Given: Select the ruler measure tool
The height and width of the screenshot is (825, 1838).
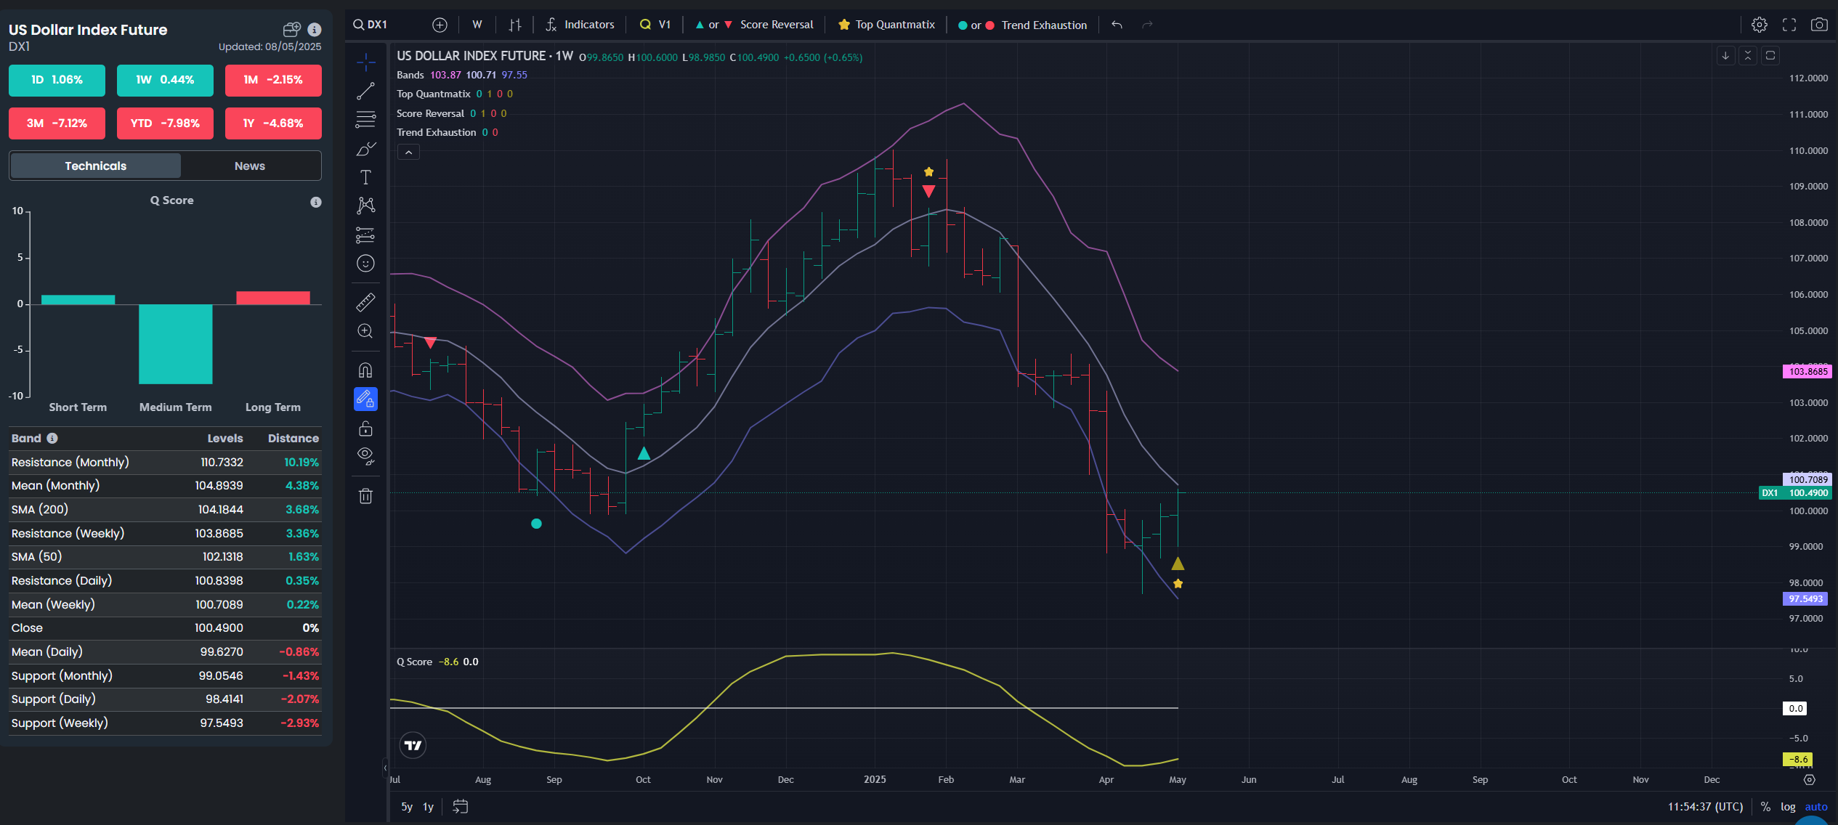Looking at the screenshot, I should pos(365,302).
